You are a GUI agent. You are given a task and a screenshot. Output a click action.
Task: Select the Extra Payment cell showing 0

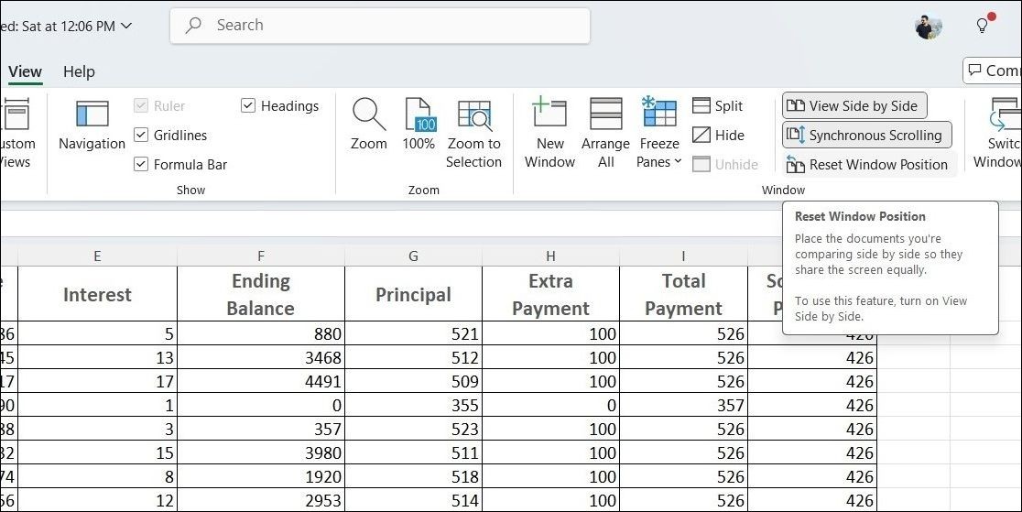(x=550, y=405)
